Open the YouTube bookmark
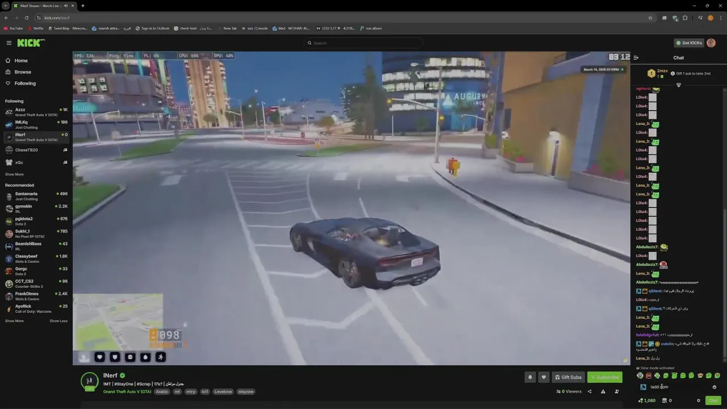Image resolution: width=727 pixels, height=409 pixels. coord(13,28)
